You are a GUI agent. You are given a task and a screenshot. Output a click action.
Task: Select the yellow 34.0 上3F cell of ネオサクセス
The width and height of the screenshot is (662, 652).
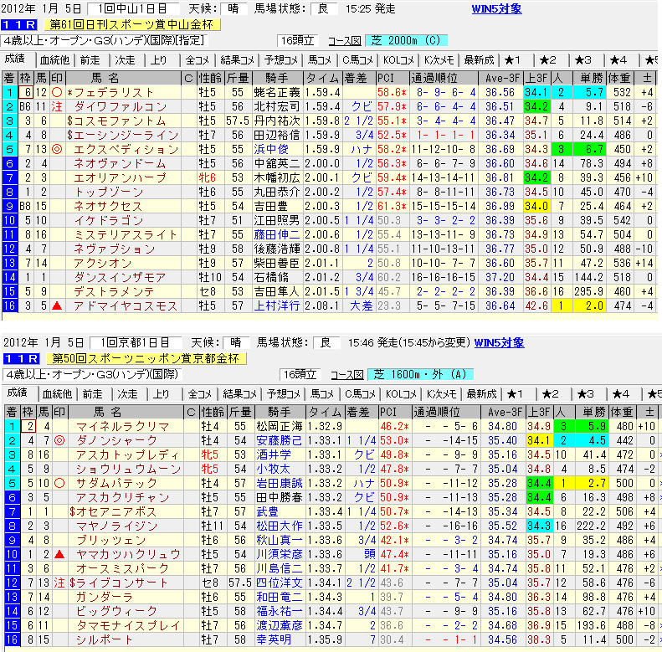point(536,207)
